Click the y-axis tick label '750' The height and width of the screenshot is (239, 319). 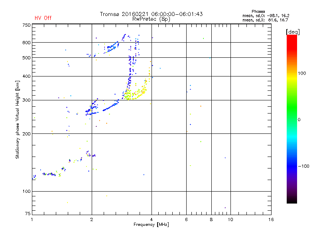point(26,25)
